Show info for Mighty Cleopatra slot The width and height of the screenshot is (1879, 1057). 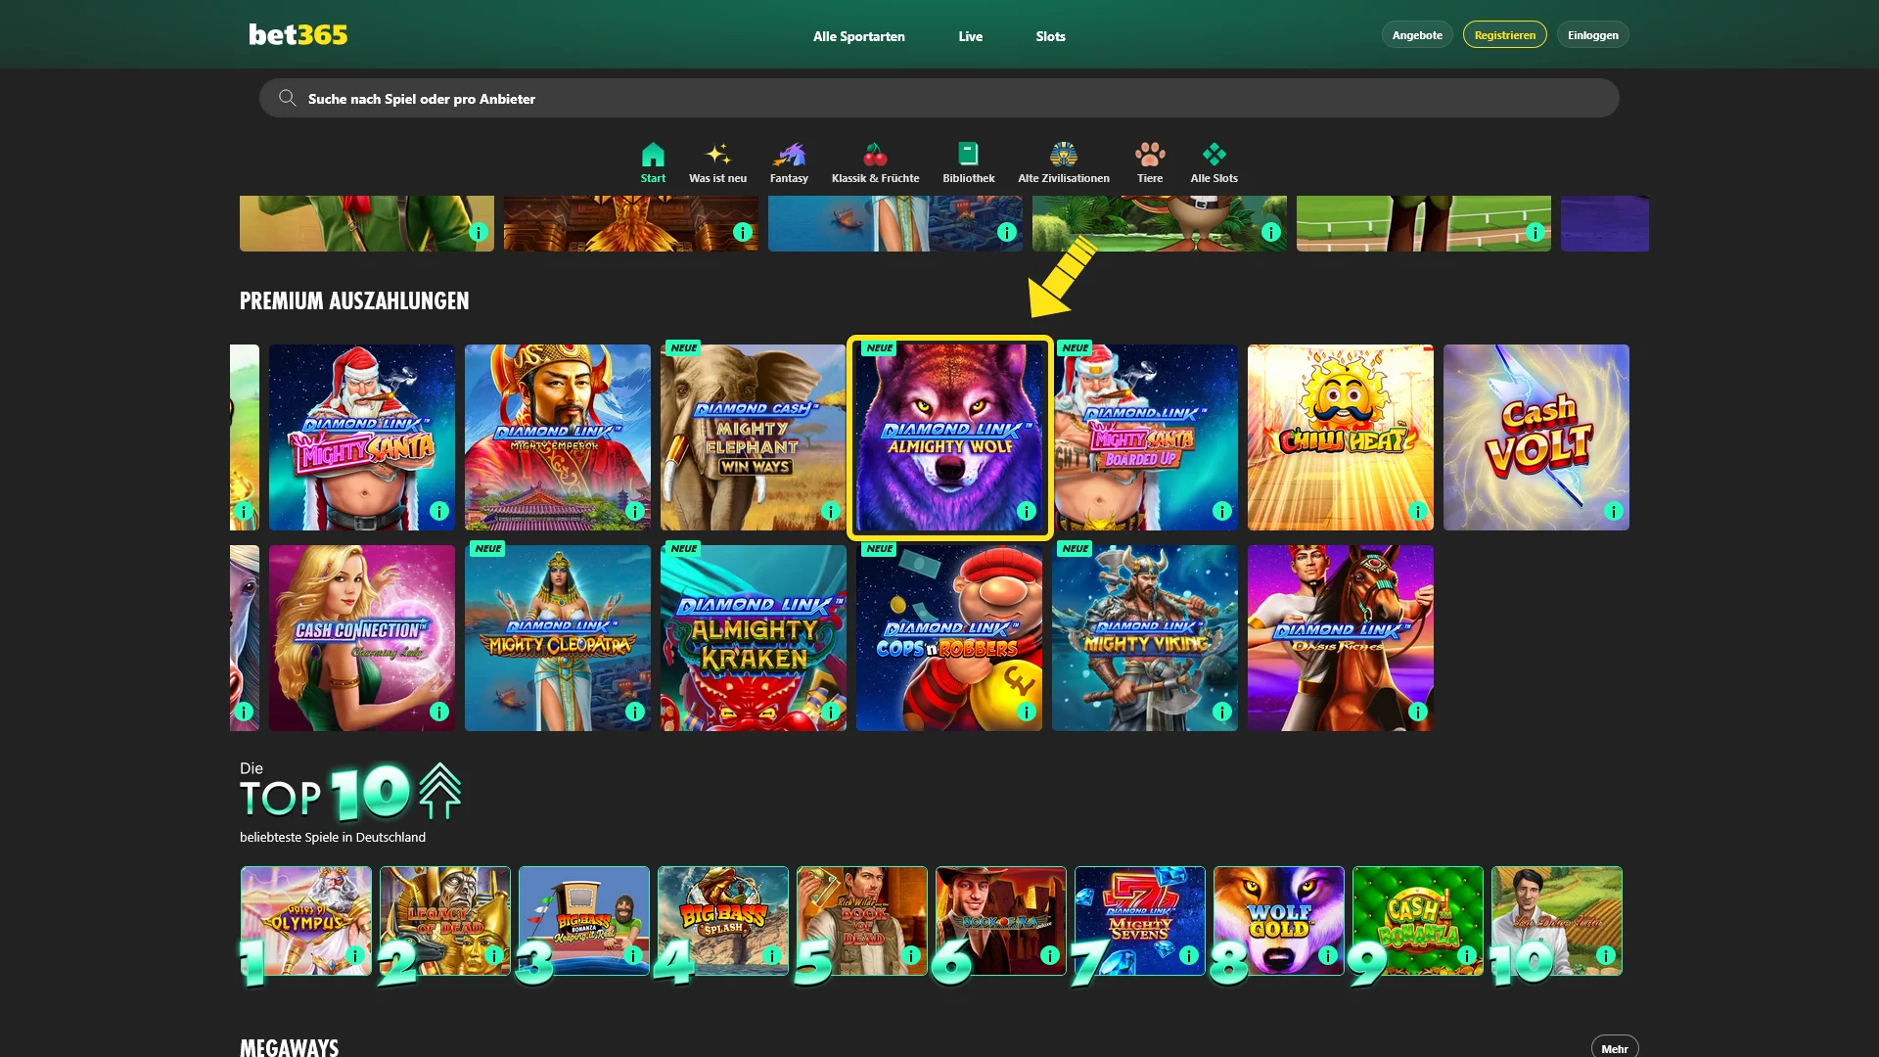point(635,712)
